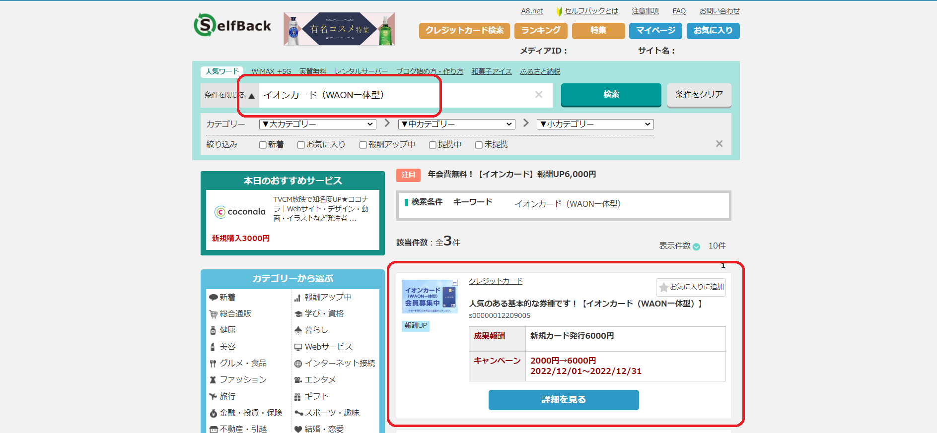
Task: Click the 報酬アップ中 chart icon
Action: point(297,298)
